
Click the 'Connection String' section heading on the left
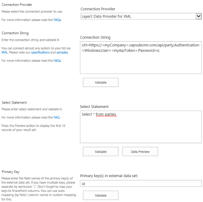click(x=15, y=33)
